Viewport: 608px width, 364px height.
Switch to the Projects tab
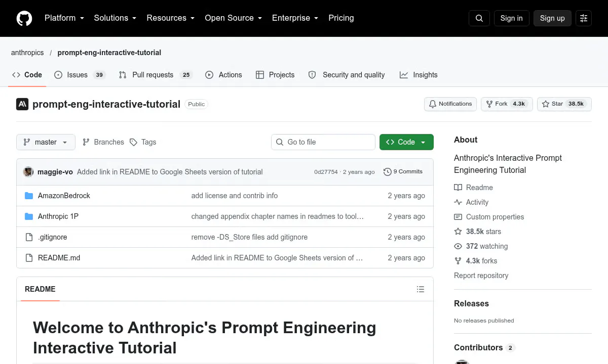click(275, 75)
